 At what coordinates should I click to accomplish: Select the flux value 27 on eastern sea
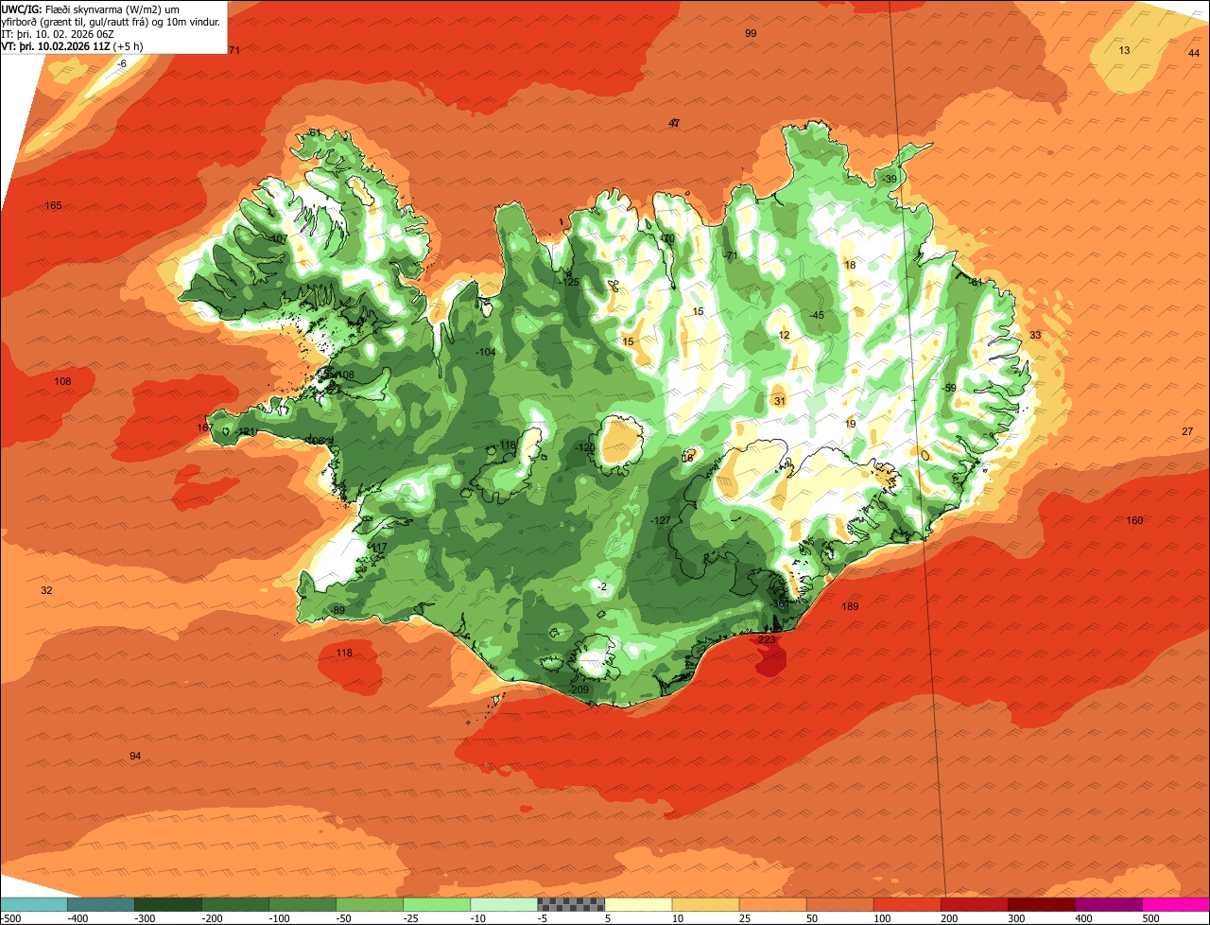pos(1187,431)
